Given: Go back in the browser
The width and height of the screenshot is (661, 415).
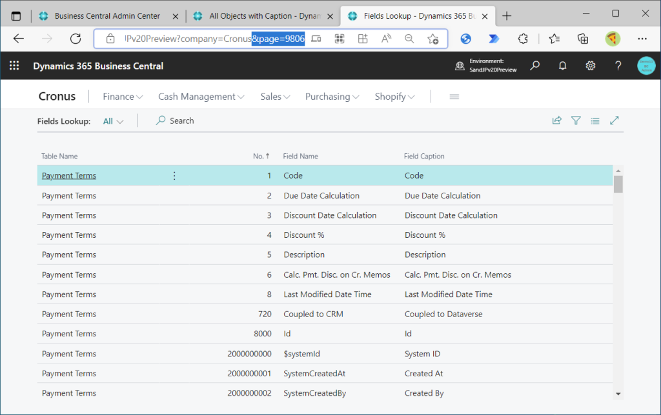Looking at the screenshot, I should 19,39.
